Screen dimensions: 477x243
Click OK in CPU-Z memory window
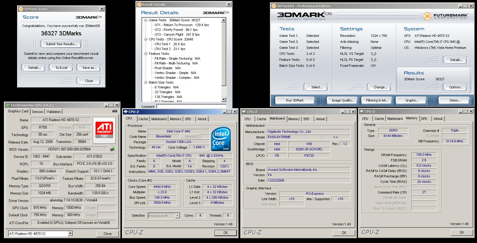pos(462,232)
